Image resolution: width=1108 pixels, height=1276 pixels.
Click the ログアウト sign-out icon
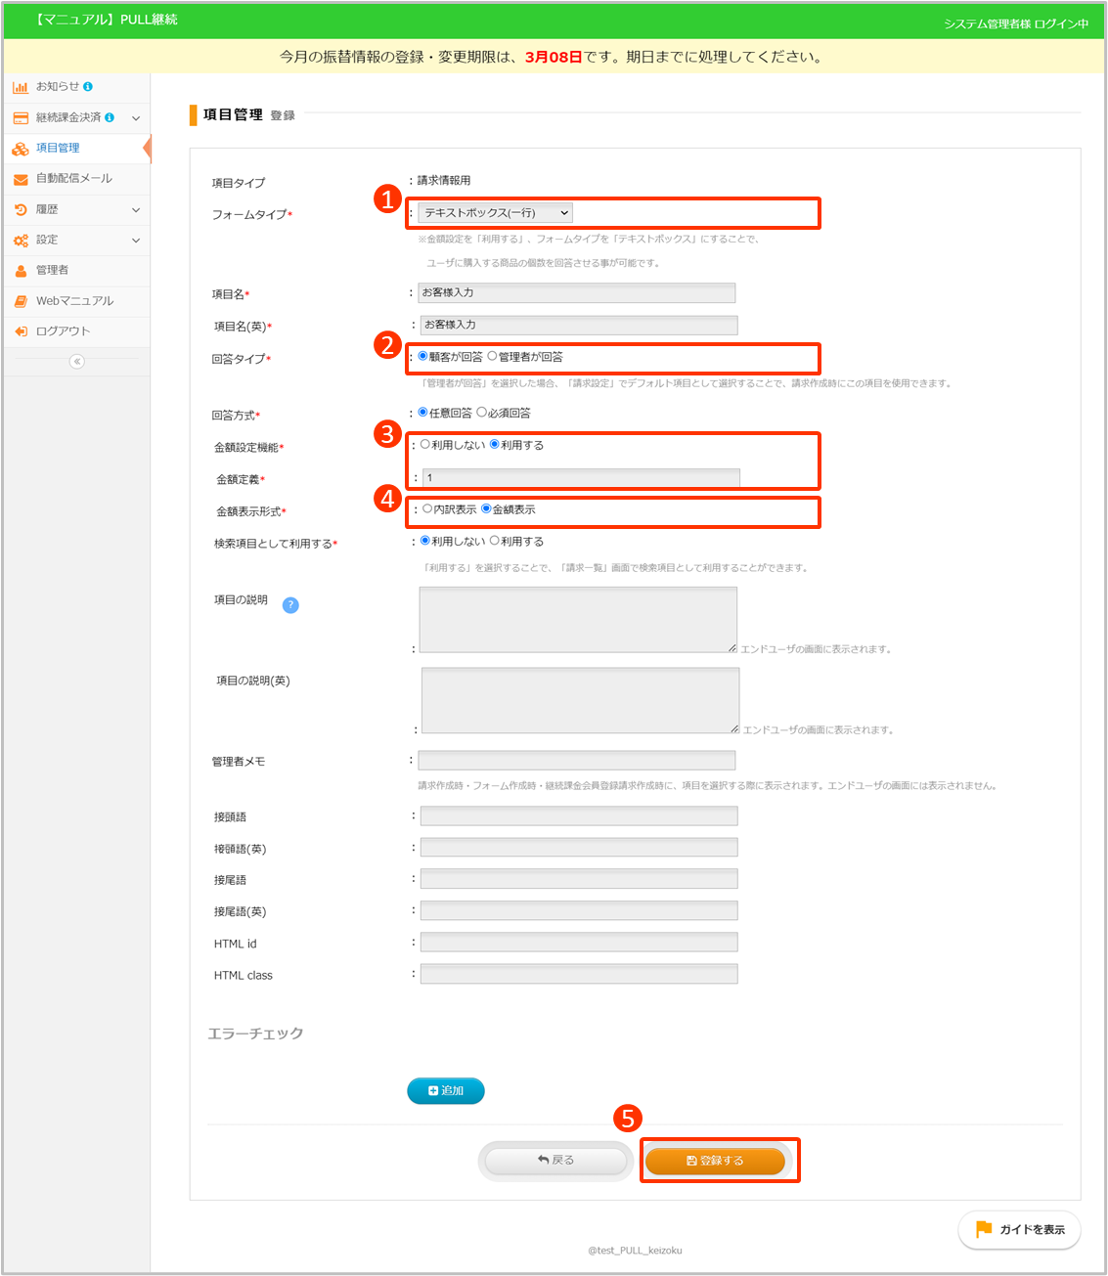21,331
